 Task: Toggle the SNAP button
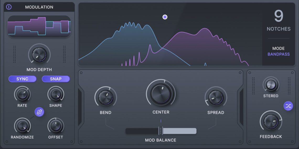pos(56,79)
